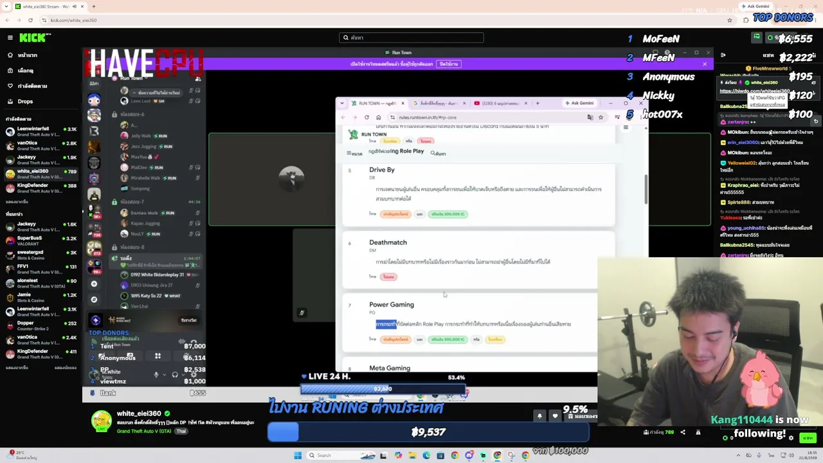Open the หมวด categories menu on rules page
The image size is (823, 463).
click(354, 154)
